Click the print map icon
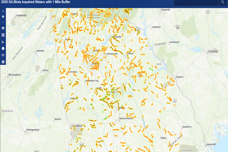Viewport: 228px width, 152px height. pos(3,62)
